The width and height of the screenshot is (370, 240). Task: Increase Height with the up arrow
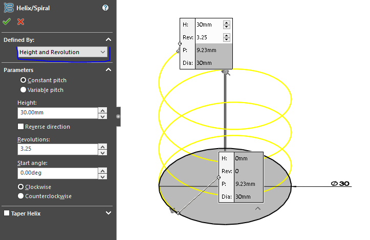(102, 110)
